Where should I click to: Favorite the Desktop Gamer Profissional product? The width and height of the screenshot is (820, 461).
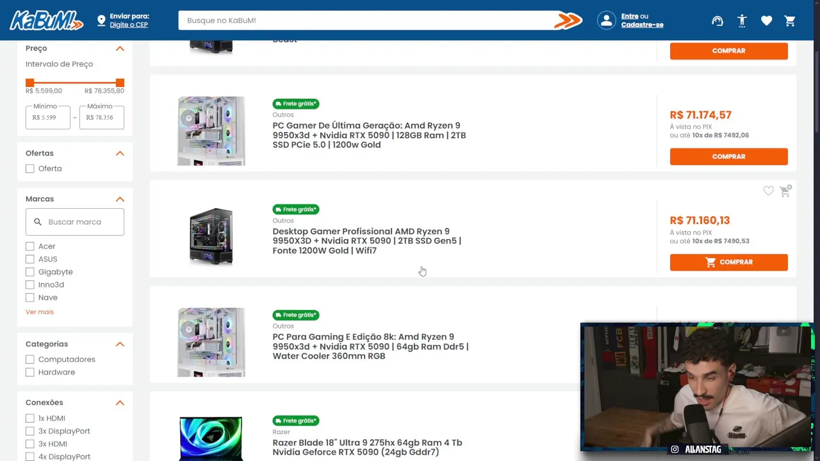tap(768, 191)
